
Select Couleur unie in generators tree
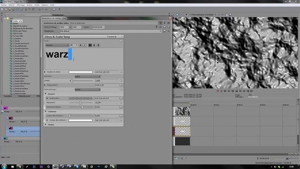tap(17, 21)
